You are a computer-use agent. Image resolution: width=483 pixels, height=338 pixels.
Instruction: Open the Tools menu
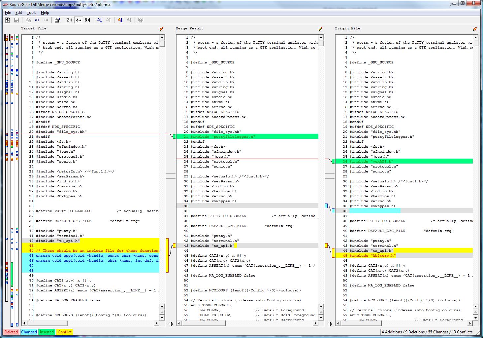tap(31, 13)
